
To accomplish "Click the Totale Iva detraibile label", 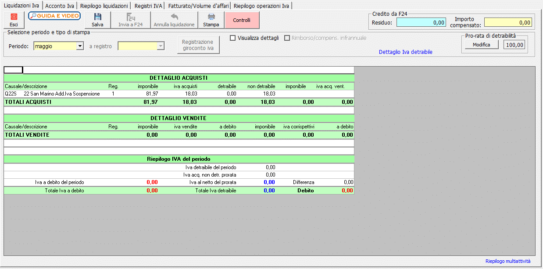I will tap(216, 191).
